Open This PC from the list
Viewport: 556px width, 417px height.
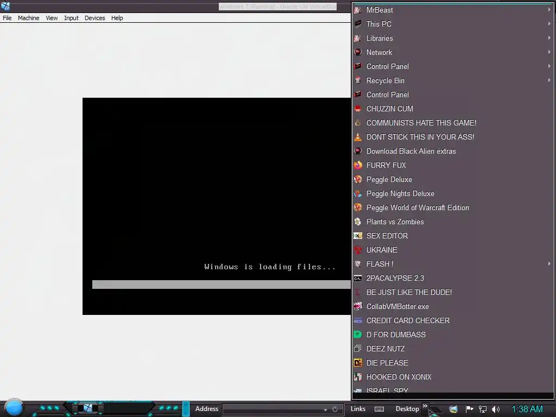tap(452, 24)
